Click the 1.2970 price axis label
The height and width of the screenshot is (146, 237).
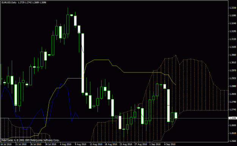click(x=232, y=71)
